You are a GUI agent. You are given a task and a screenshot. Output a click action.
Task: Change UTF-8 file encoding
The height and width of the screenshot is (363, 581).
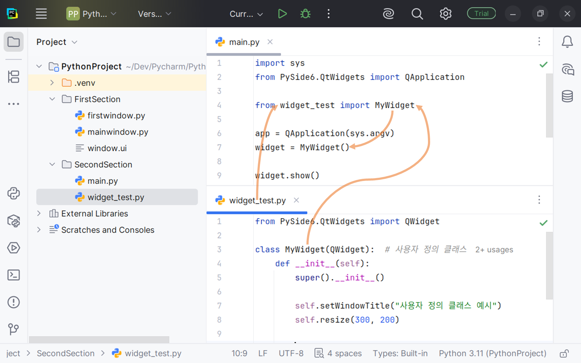coord(291,353)
